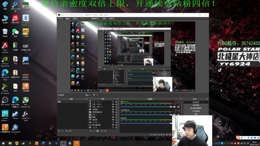
Task: Move source down in the Sources list
Action: 105,131
